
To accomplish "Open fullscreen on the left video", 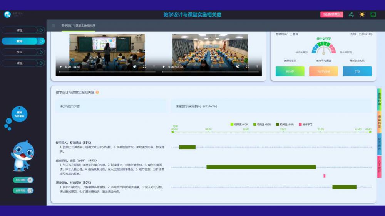I will [144, 67].
